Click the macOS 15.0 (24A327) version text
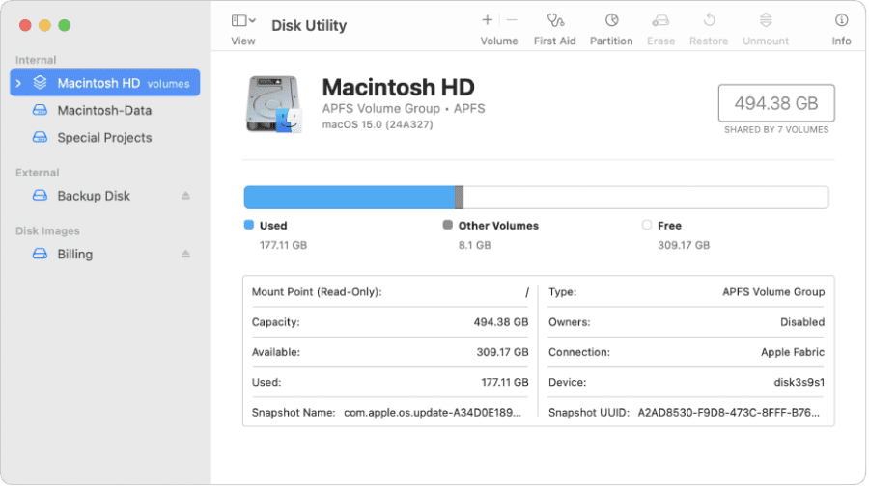 (x=378, y=124)
